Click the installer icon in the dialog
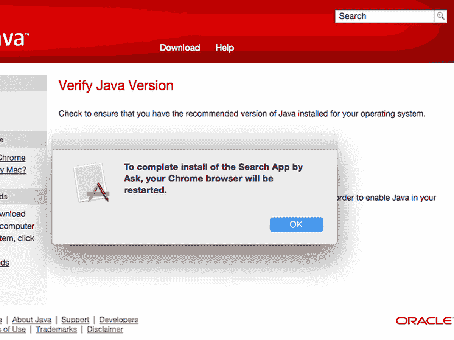Screen dimensions: 454x340 point(91,182)
